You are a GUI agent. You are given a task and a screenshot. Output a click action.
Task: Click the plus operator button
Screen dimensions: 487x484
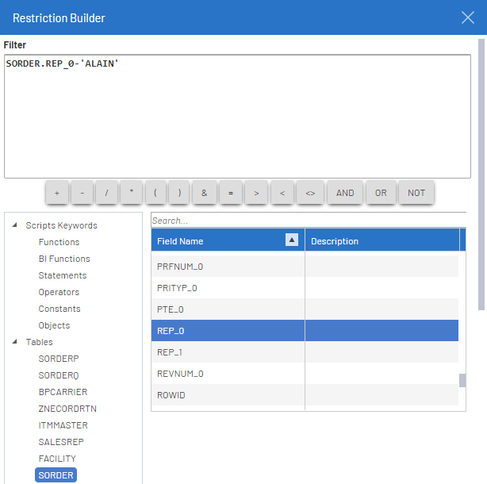click(56, 193)
